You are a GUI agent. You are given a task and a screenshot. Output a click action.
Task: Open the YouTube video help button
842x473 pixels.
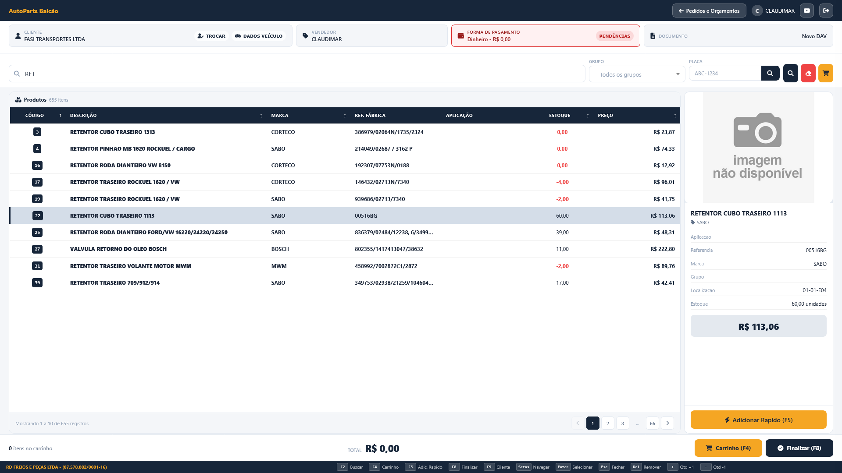point(807,11)
